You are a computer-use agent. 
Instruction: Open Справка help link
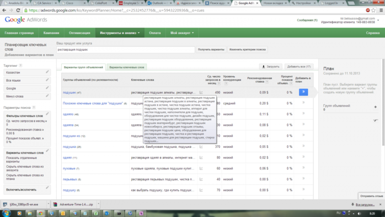point(373,33)
